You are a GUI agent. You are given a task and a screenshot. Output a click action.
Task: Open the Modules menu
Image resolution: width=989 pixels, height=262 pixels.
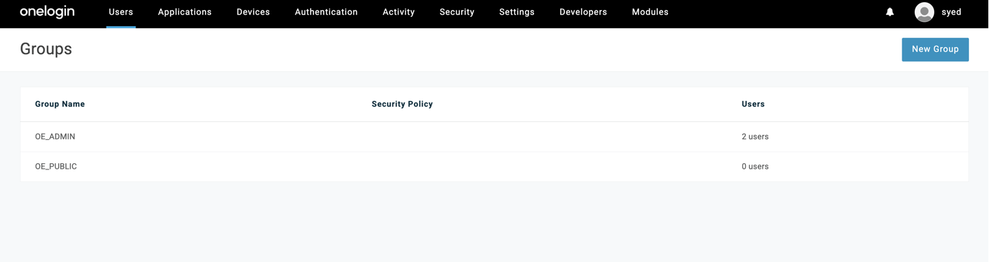[x=650, y=12]
